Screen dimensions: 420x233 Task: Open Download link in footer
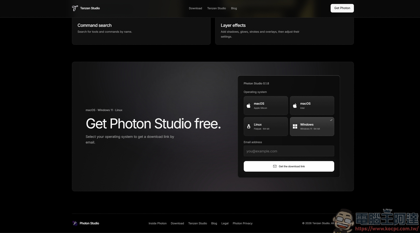(177, 223)
